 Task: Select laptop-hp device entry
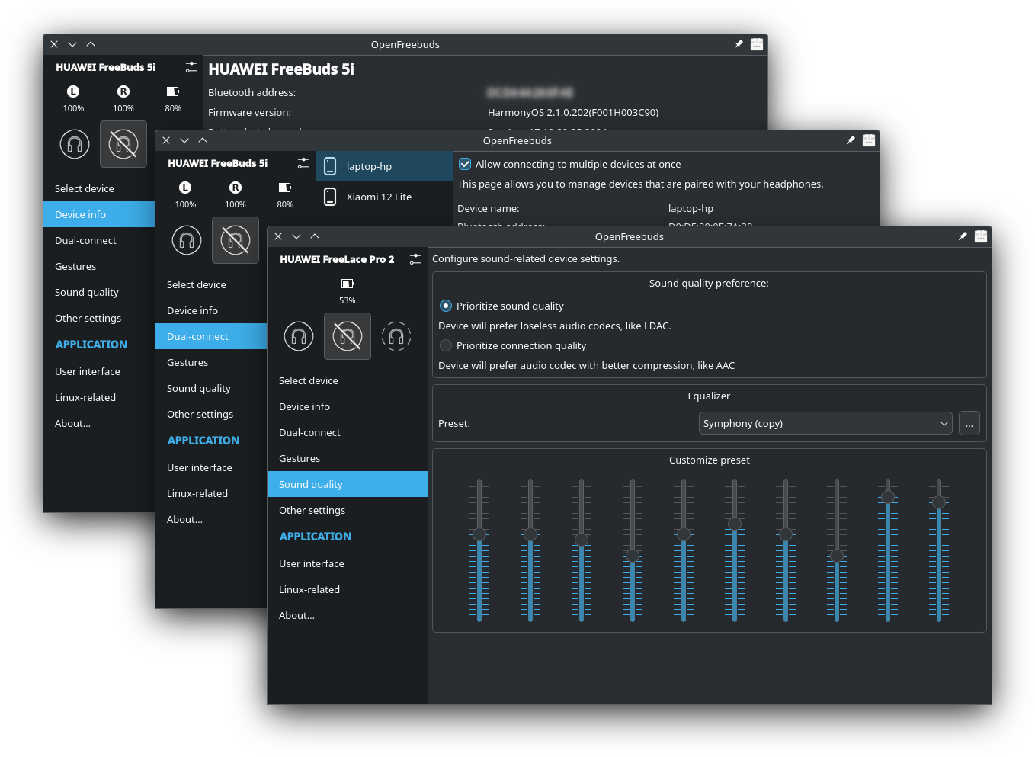(384, 166)
